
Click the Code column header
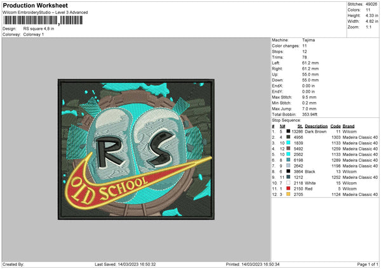point(335,126)
